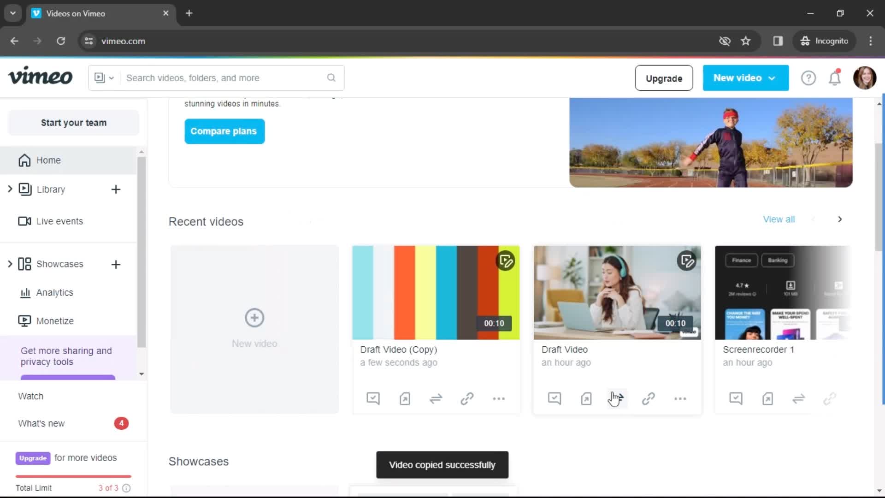Click edit badge on Draft Video (Copy) thumbnail

coord(506,261)
